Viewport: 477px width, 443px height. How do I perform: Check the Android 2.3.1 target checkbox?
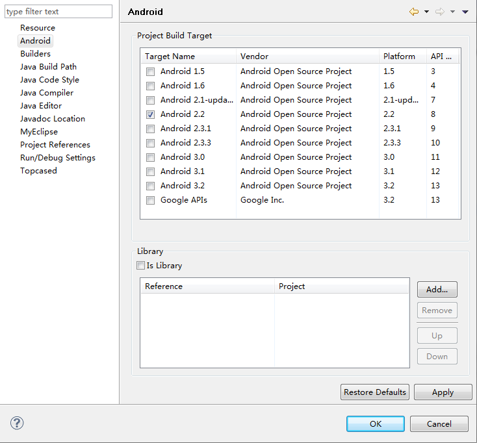click(150, 129)
